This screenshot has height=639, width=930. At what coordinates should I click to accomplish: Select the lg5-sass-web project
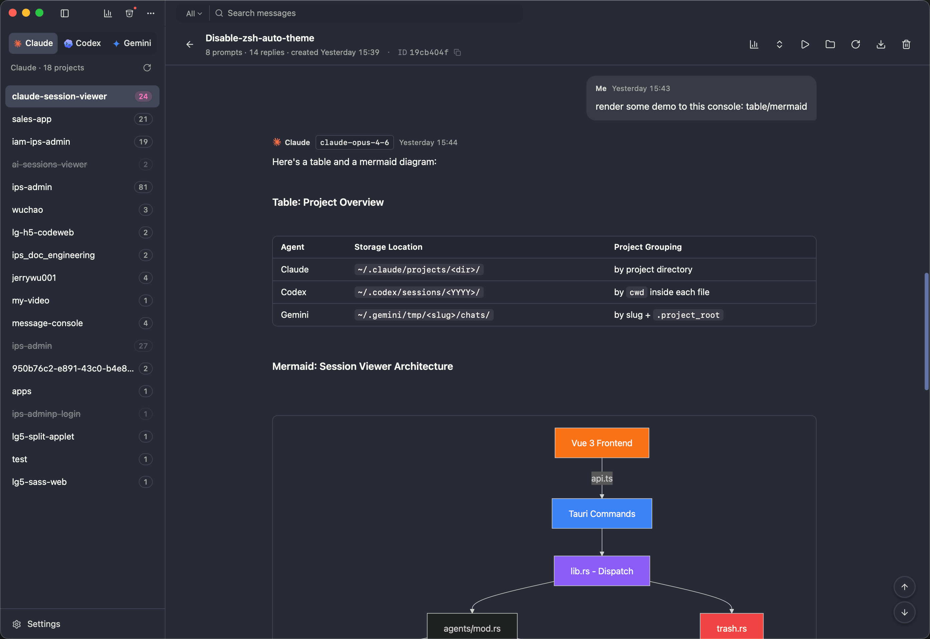[82, 482]
